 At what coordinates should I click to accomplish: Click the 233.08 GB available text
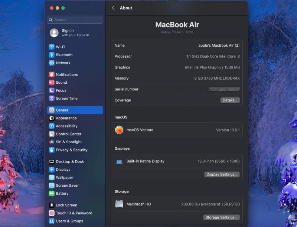coord(210,204)
